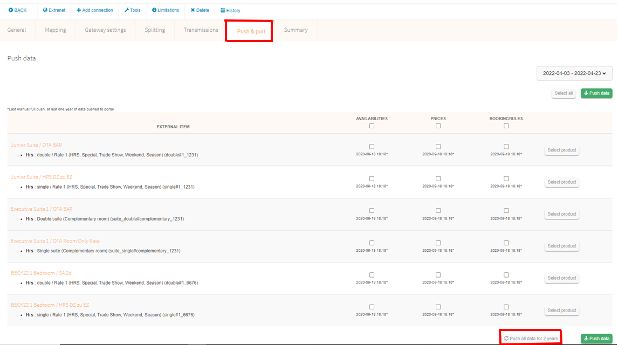Click the Delete X icon
The height and width of the screenshot is (345, 618).
tap(193, 10)
